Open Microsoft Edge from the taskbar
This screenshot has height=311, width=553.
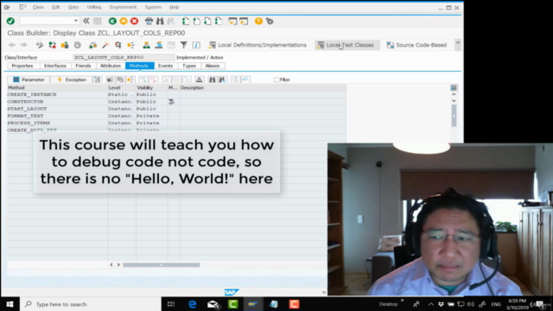point(192,304)
